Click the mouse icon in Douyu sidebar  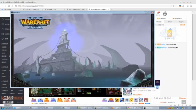click(3, 29)
